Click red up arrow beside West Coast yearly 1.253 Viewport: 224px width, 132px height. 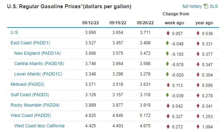tap(198, 116)
